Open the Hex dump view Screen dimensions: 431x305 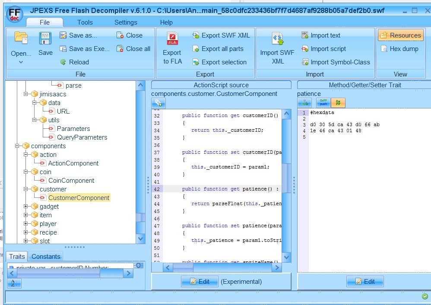coord(399,48)
